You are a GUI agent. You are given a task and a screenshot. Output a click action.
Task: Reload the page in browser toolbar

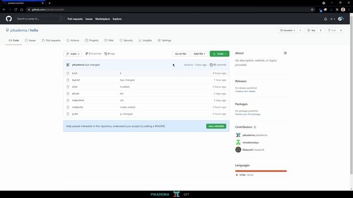[15, 10]
